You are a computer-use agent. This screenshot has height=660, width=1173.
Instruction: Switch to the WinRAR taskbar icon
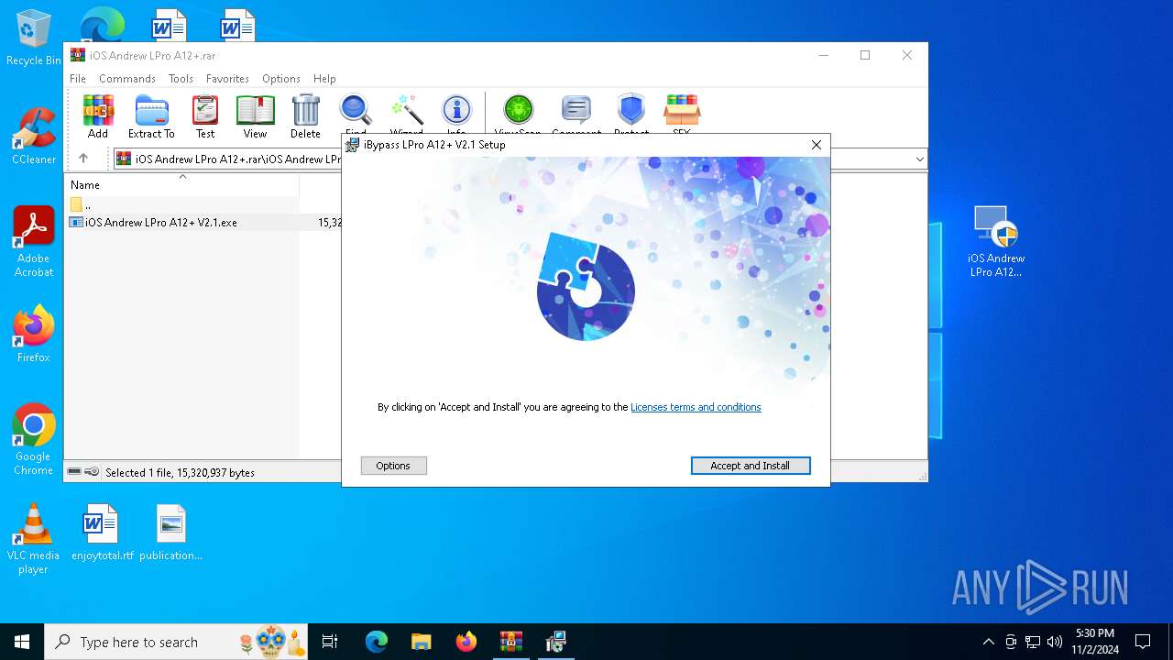(x=510, y=642)
